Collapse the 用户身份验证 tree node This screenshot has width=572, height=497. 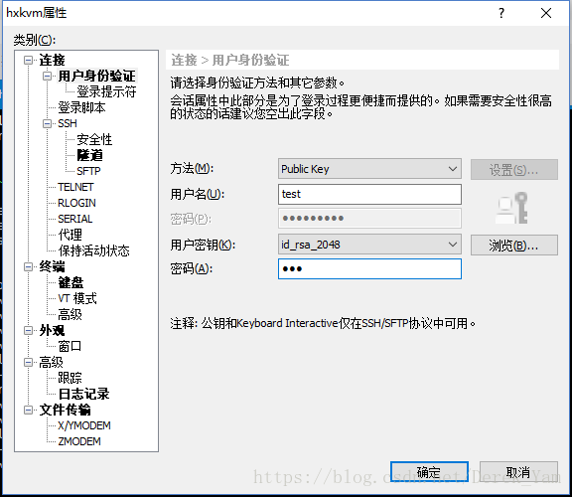point(47,76)
